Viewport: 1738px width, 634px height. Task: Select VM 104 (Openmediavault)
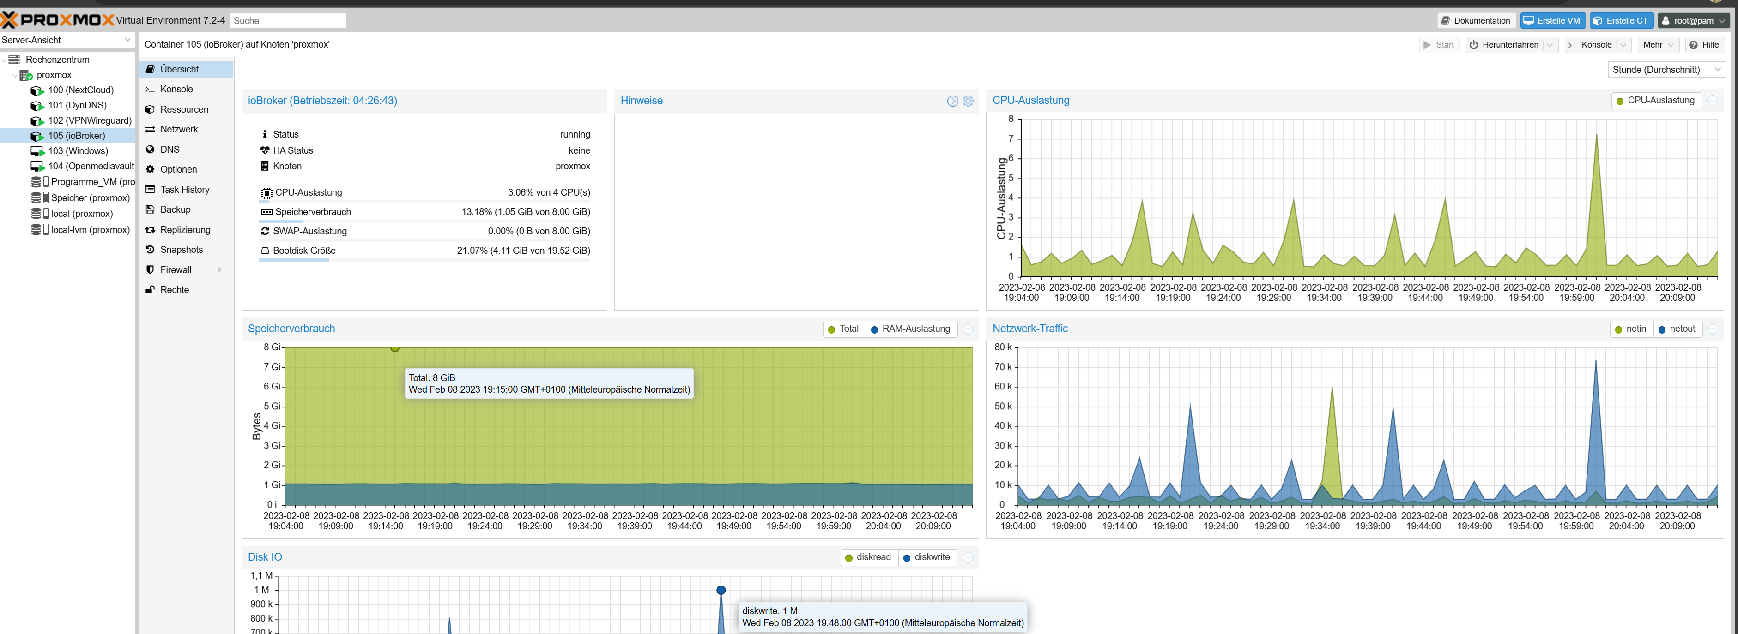click(x=91, y=166)
